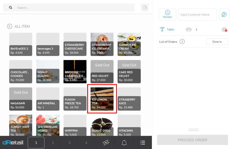The height and width of the screenshot is (149, 242).
Task: Click the Input Customer Name field
Action: [197, 14]
